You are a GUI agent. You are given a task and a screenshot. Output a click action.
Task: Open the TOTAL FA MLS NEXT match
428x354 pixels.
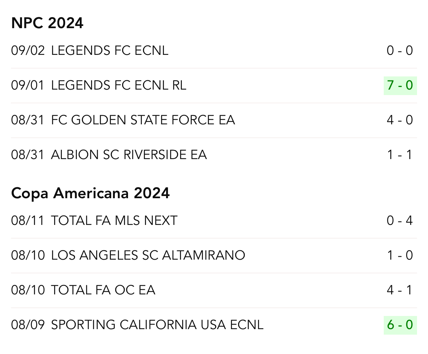coord(114,221)
